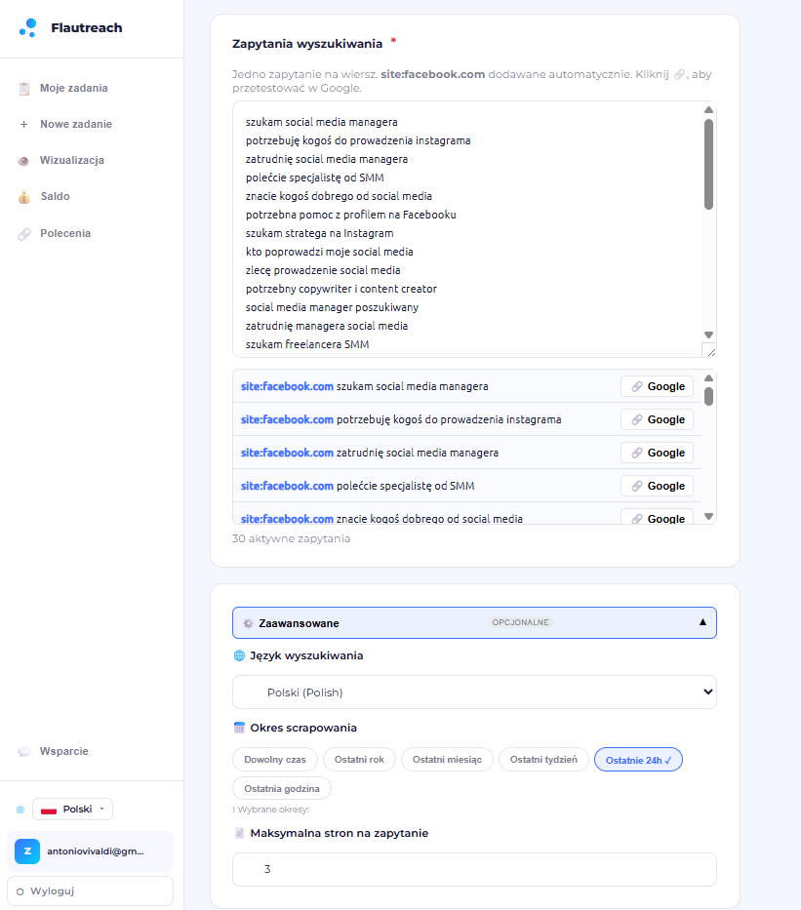Open the Język wyszukiwania dropdown
Viewport: 801px width, 910px height.
click(x=474, y=692)
